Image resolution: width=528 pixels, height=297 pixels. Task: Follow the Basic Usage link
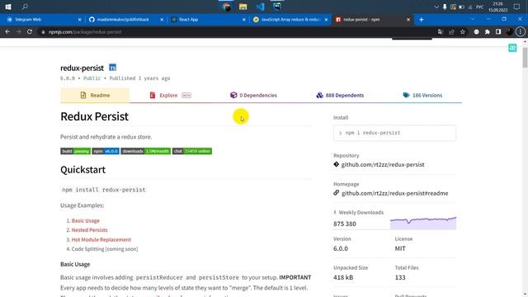coord(86,220)
